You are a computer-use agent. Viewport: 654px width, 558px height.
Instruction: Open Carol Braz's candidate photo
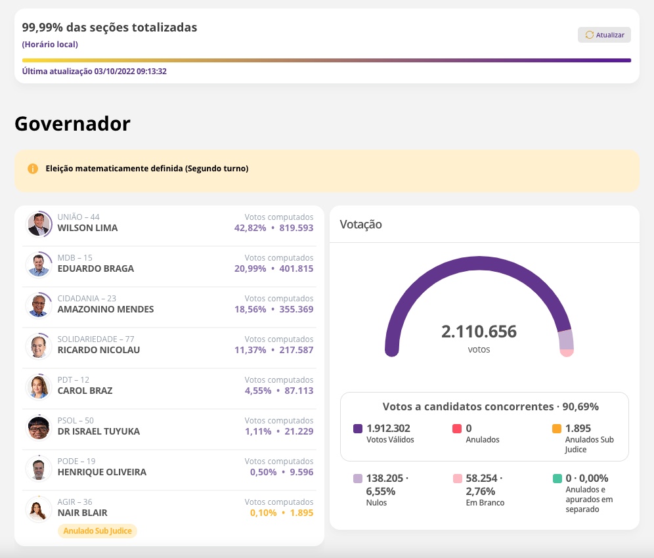point(39,387)
